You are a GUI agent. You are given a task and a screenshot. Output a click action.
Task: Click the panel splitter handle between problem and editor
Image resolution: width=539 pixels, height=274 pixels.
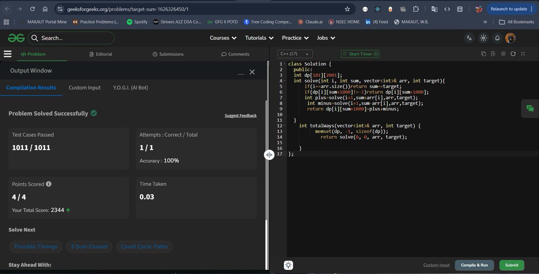point(269,155)
